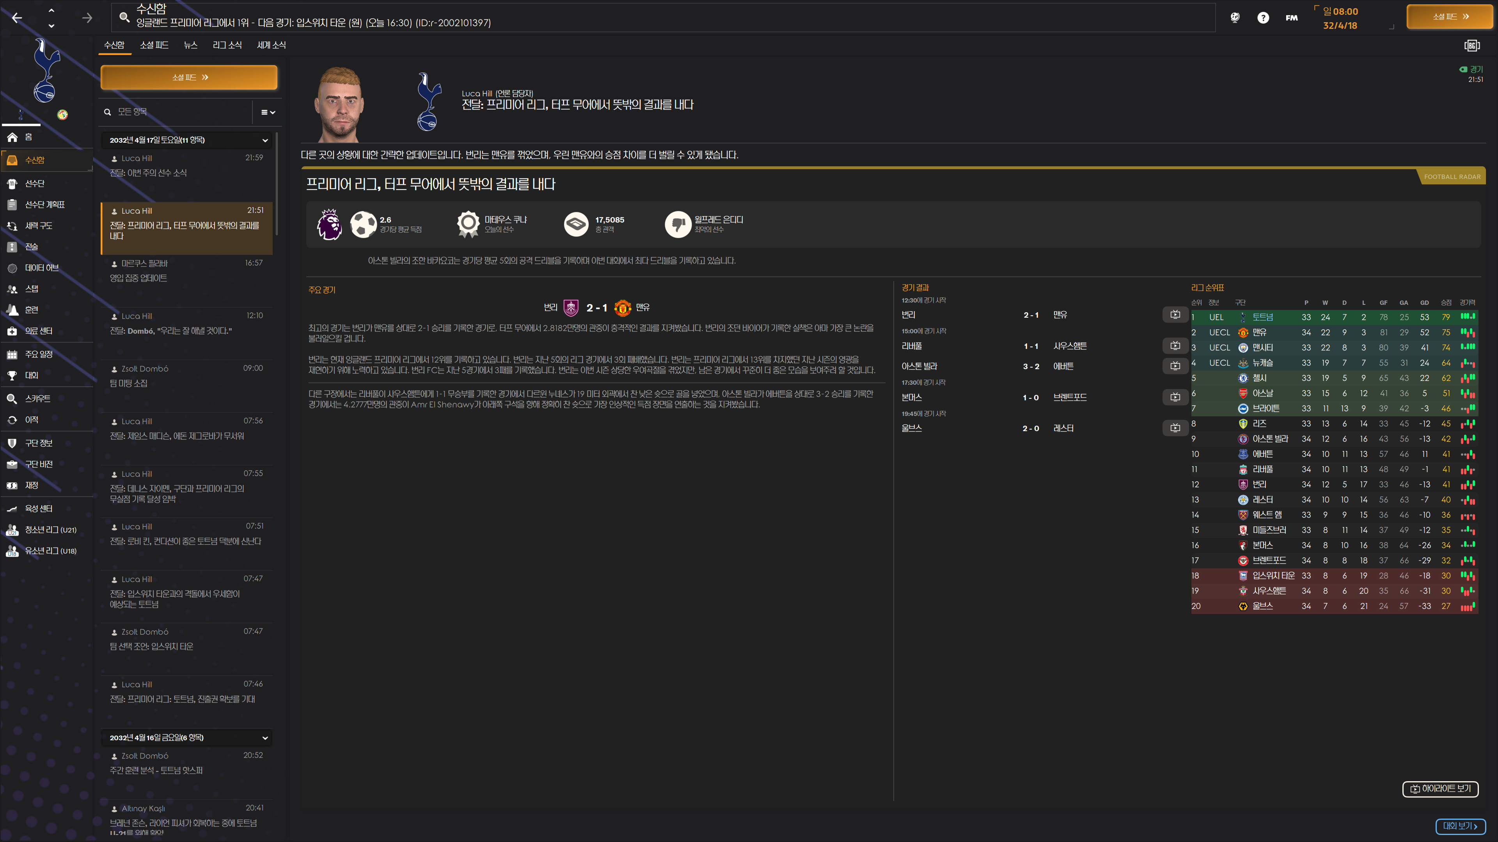Watch highlights of 울브스 vs 레스터 match
1498x842 pixels.
pos(1175,428)
